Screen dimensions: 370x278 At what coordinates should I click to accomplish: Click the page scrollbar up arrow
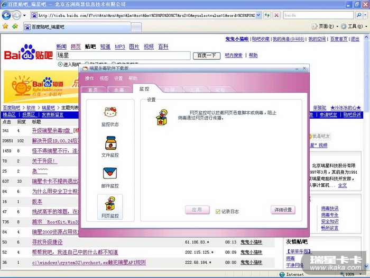click(366, 37)
